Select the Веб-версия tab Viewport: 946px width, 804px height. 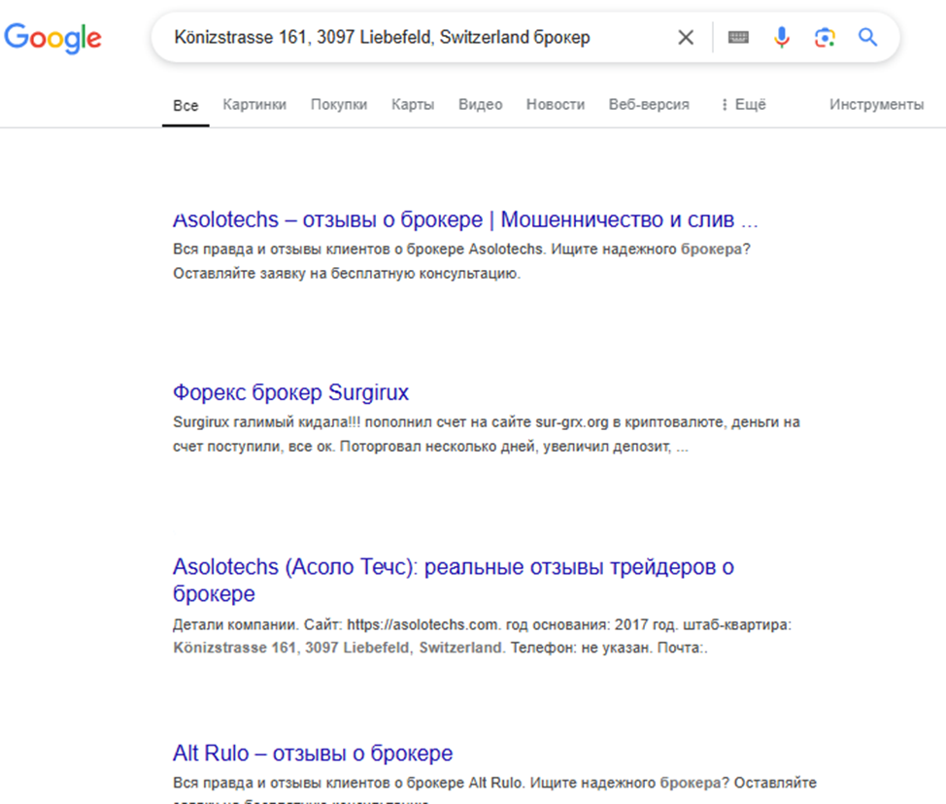pyautogui.click(x=649, y=105)
